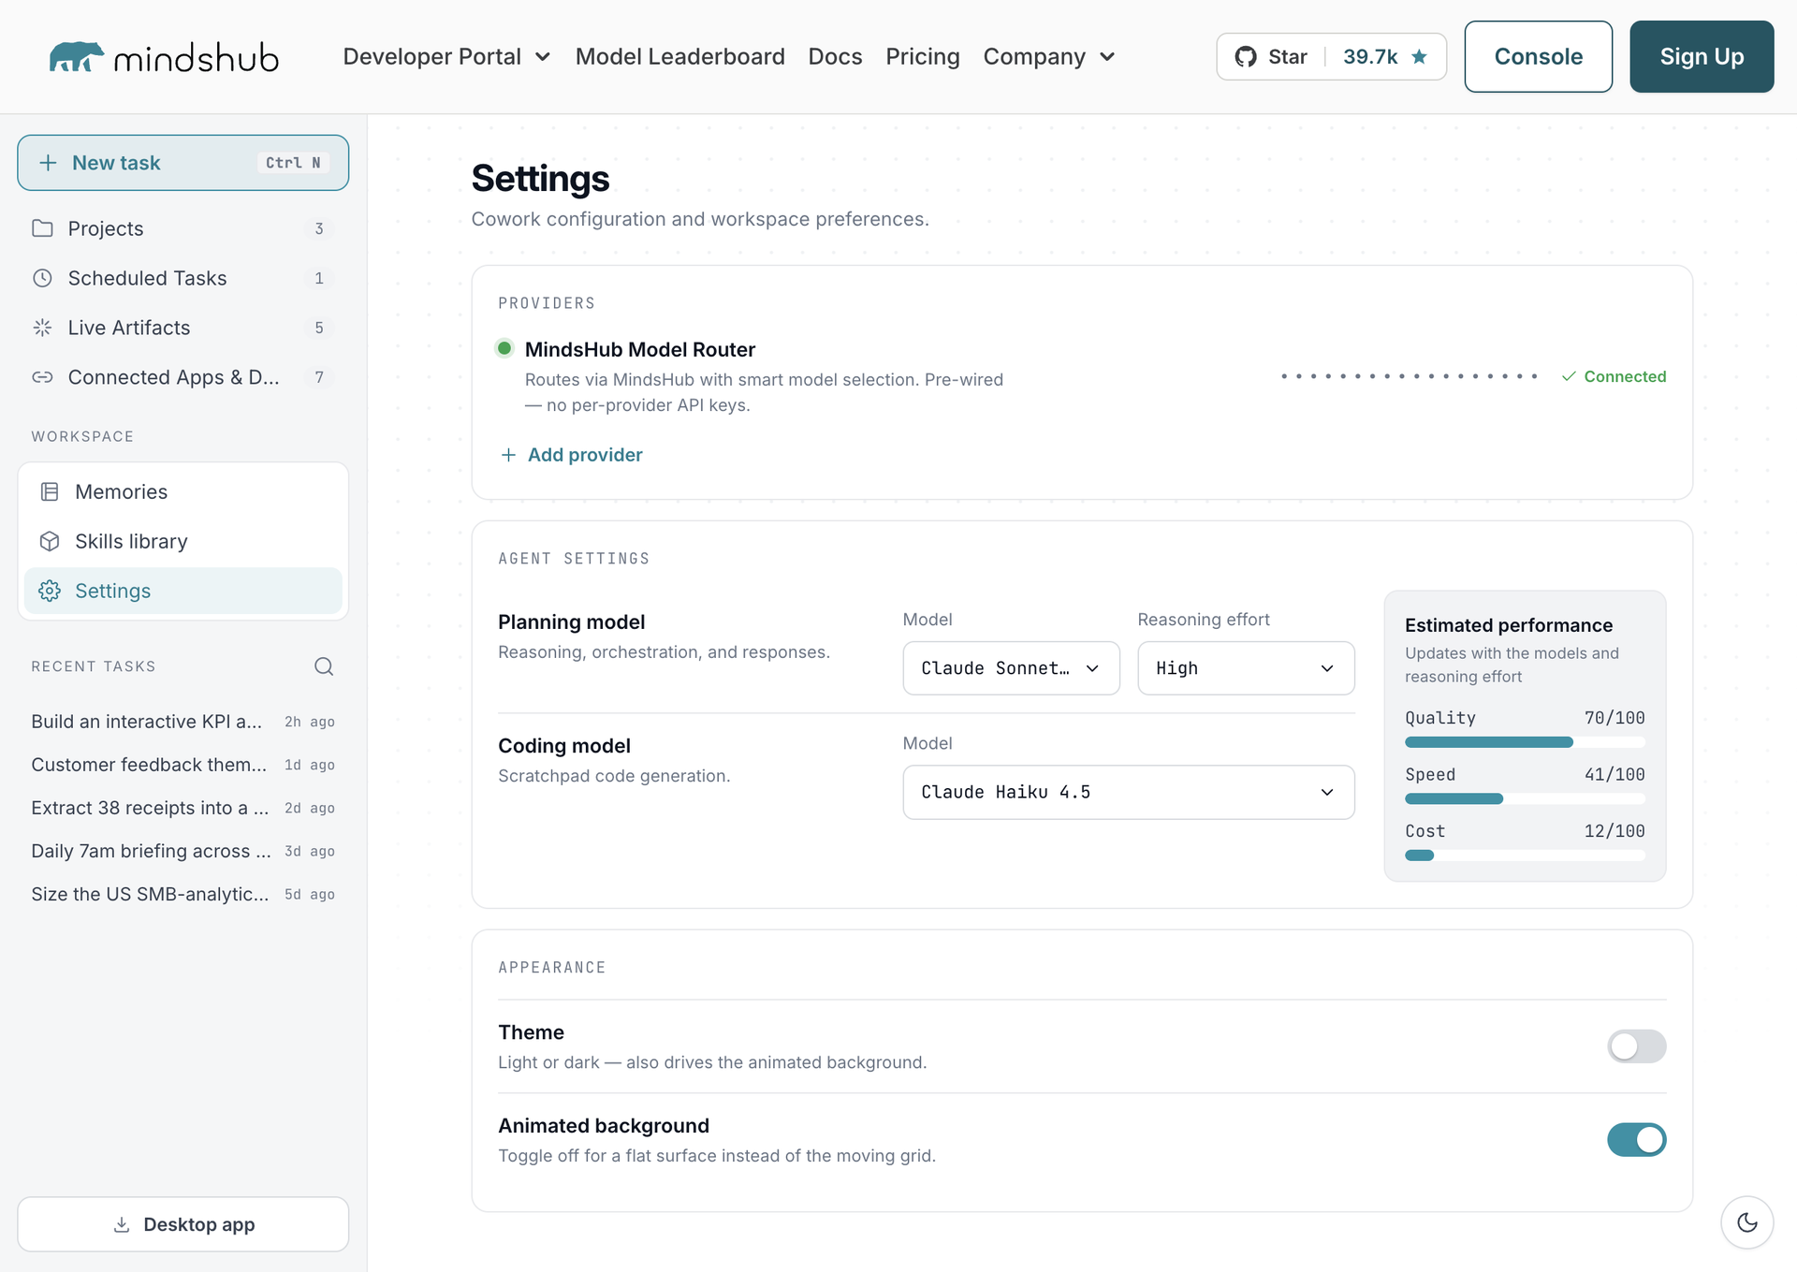
Task: Open Scheduled Tasks in the sidebar
Action: tap(183, 278)
